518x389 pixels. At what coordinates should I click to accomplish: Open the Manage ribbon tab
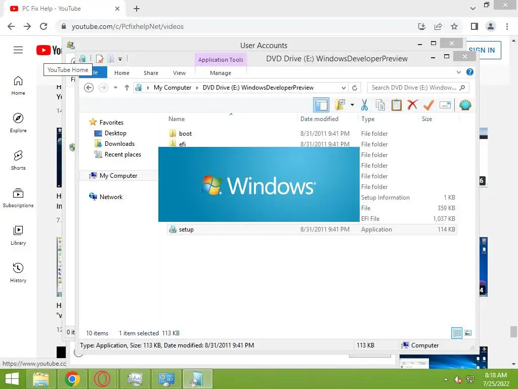pyautogui.click(x=221, y=73)
